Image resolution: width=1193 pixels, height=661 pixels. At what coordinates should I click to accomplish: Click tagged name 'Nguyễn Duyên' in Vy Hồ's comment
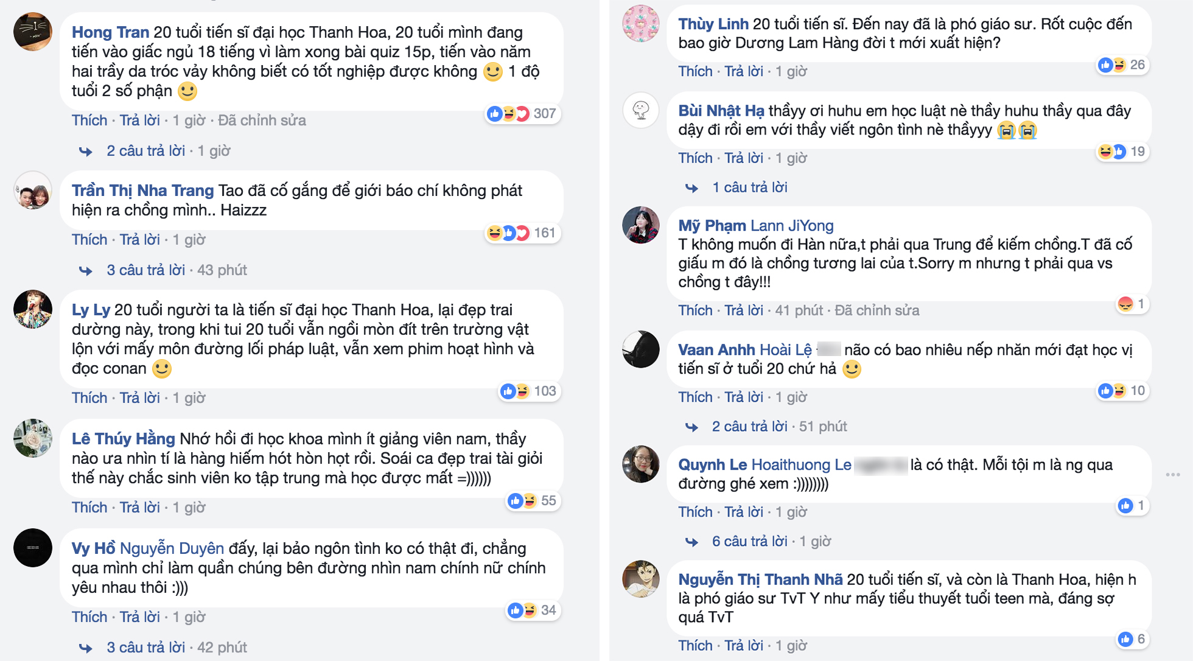pyautogui.click(x=172, y=548)
